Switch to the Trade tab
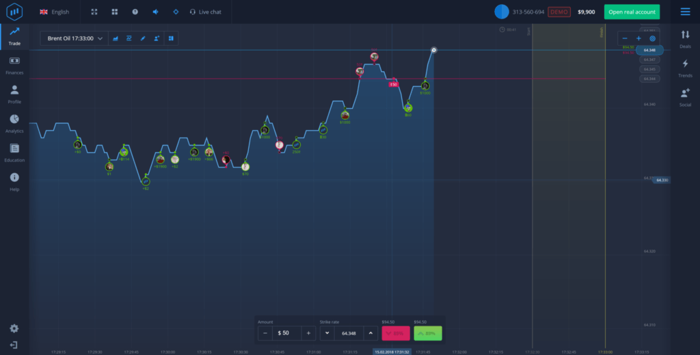The width and height of the screenshot is (700, 355). [14, 36]
